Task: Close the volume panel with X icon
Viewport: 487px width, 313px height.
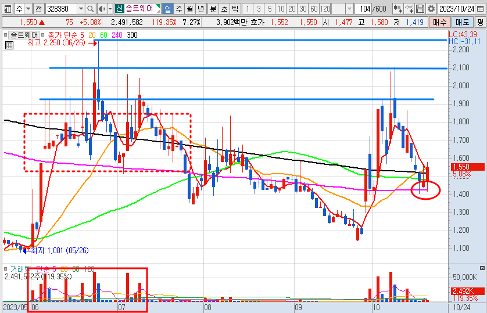Action: pos(482,268)
